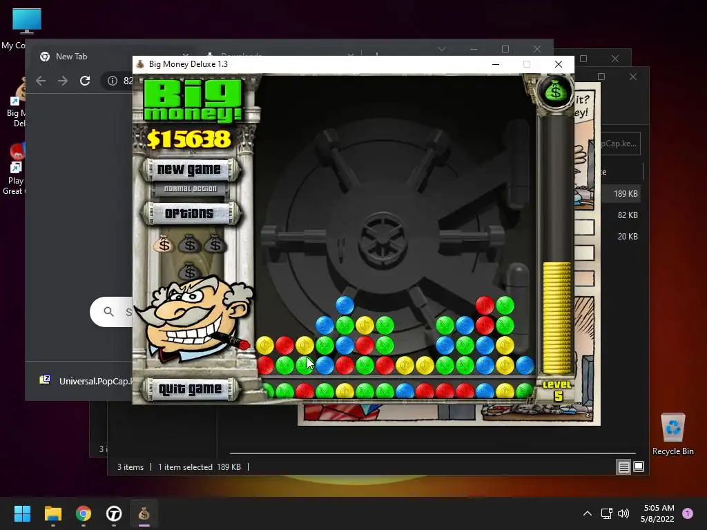Open the network status tray icon
The image size is (707, 530).
click(606, 513)
